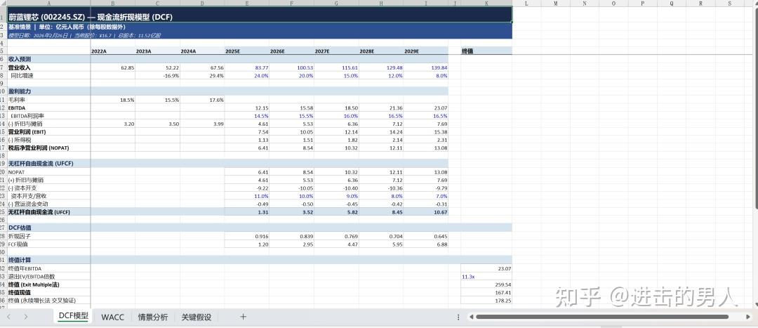Select EBITDA margin cell 14.5%
Viewport: 758px width, 328px height.
(247, 116)
